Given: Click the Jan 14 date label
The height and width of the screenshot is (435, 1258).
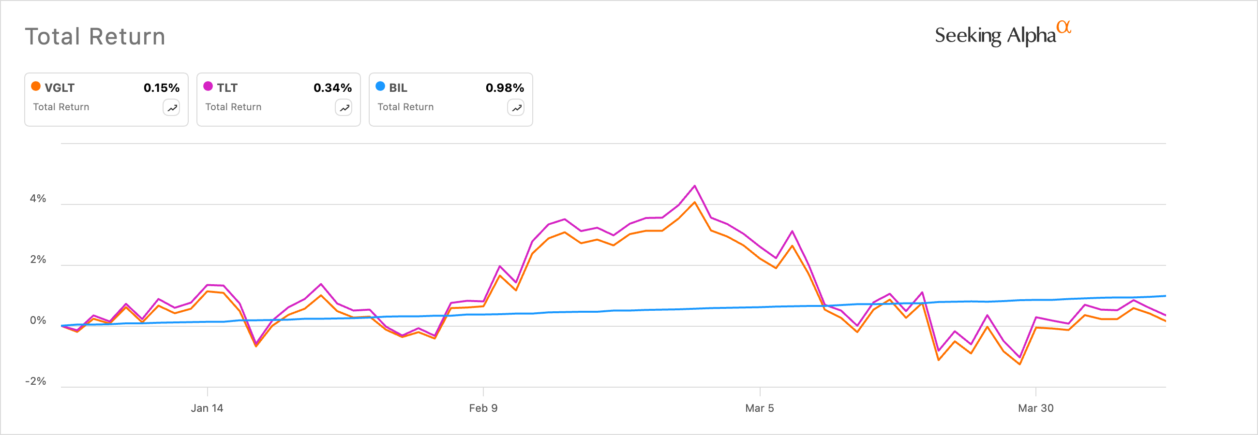Looking at the screenshot, I should (207, 408).
